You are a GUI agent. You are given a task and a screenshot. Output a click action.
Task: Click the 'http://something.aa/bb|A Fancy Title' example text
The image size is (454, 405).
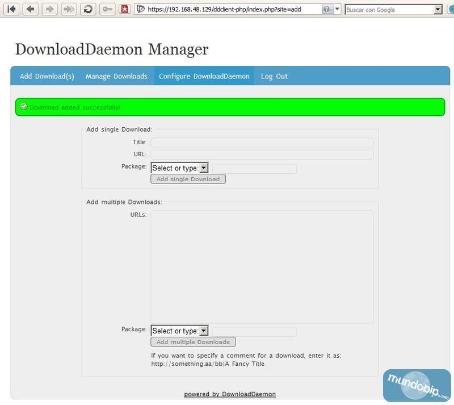tap(208, 364)
